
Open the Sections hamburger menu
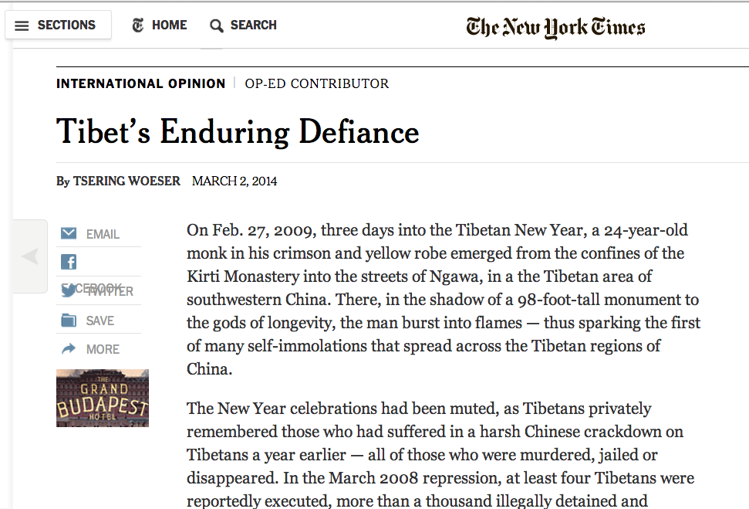(x=22, y=25)
